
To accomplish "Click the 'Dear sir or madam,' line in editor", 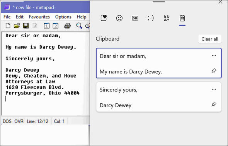I will [x=33, y=36].
